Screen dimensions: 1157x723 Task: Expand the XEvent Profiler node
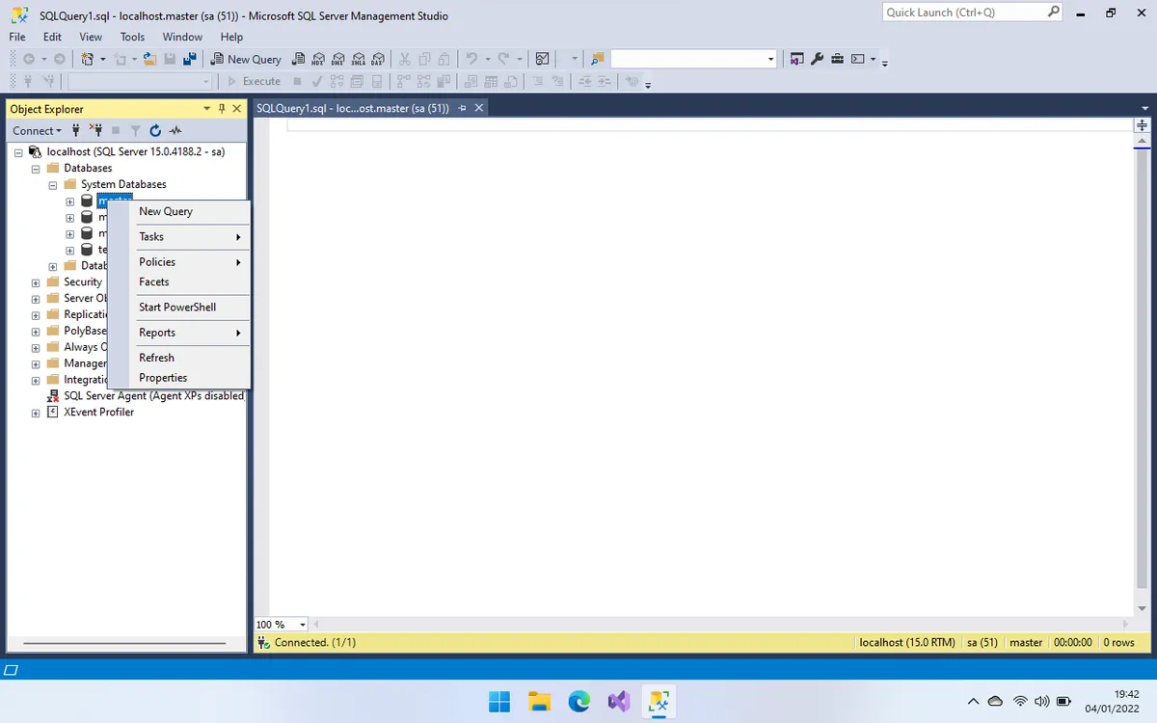(x=36, y=413)
